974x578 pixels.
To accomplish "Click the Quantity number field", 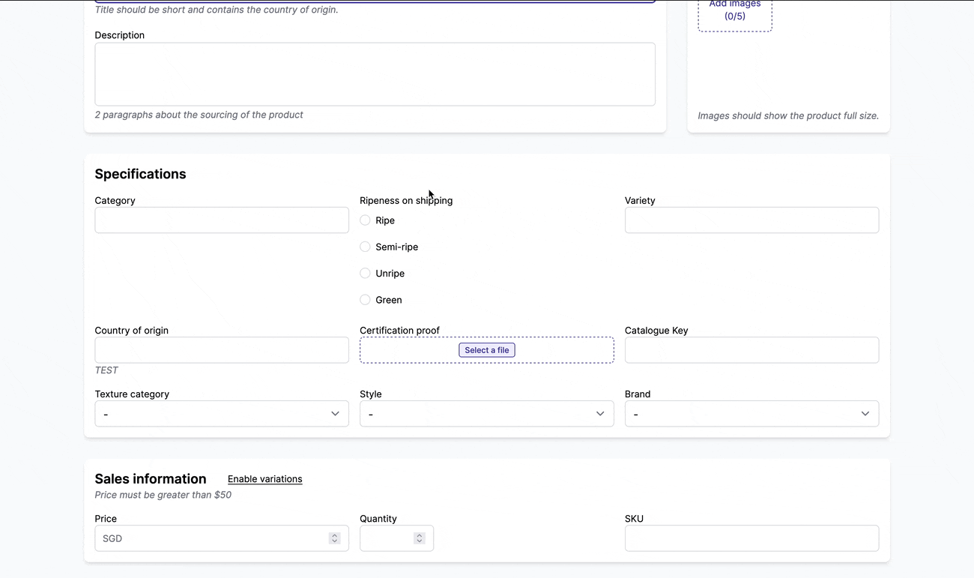I will pyautogui.click(x=390, y=538).
